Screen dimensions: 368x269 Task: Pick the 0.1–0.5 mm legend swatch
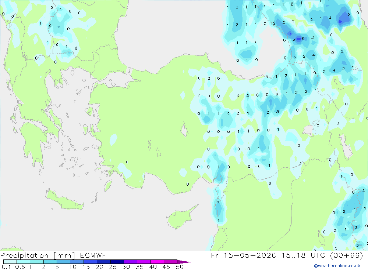click(x=10, y=262)
